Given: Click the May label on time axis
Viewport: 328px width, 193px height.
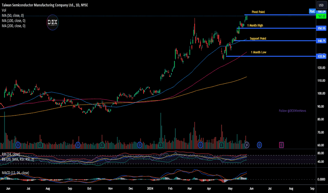Looking at the screenshot, I should 230,188.
